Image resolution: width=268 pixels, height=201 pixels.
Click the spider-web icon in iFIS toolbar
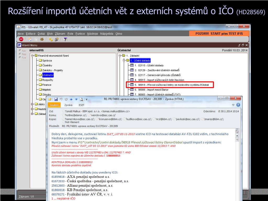(x=42, y=39)
